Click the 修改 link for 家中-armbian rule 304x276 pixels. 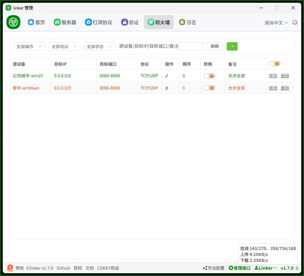273,88
